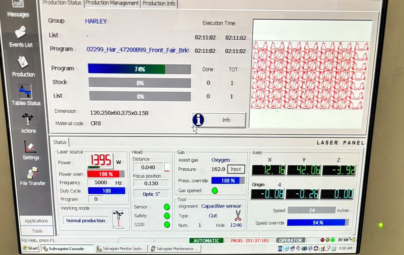Image resolution: width=404 pixels, height=255 pixels.
Task: Open the Messages sidebar icon
Action: click(18, 4)
